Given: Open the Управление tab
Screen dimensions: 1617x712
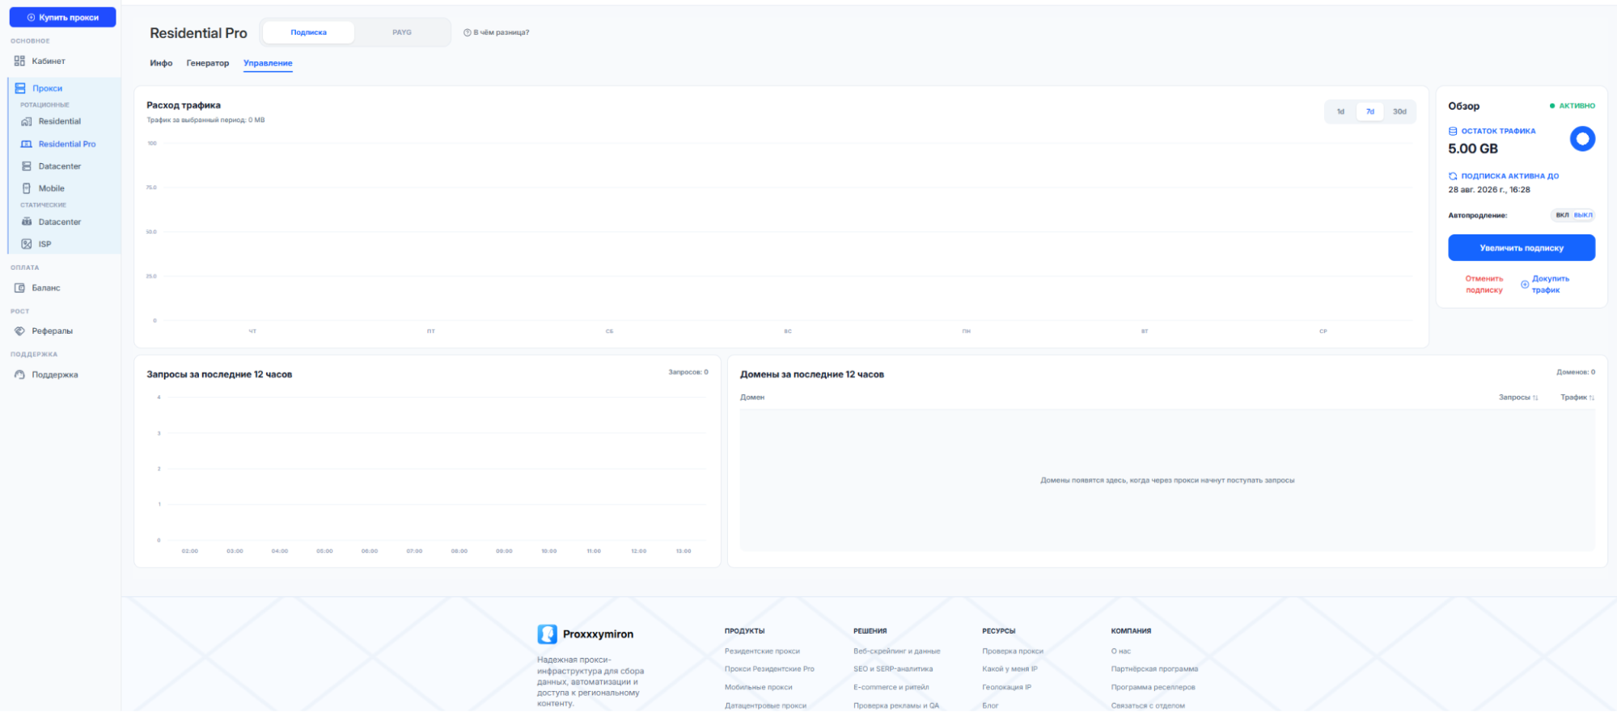Looking at the screenshot, I should coord(268,63).
